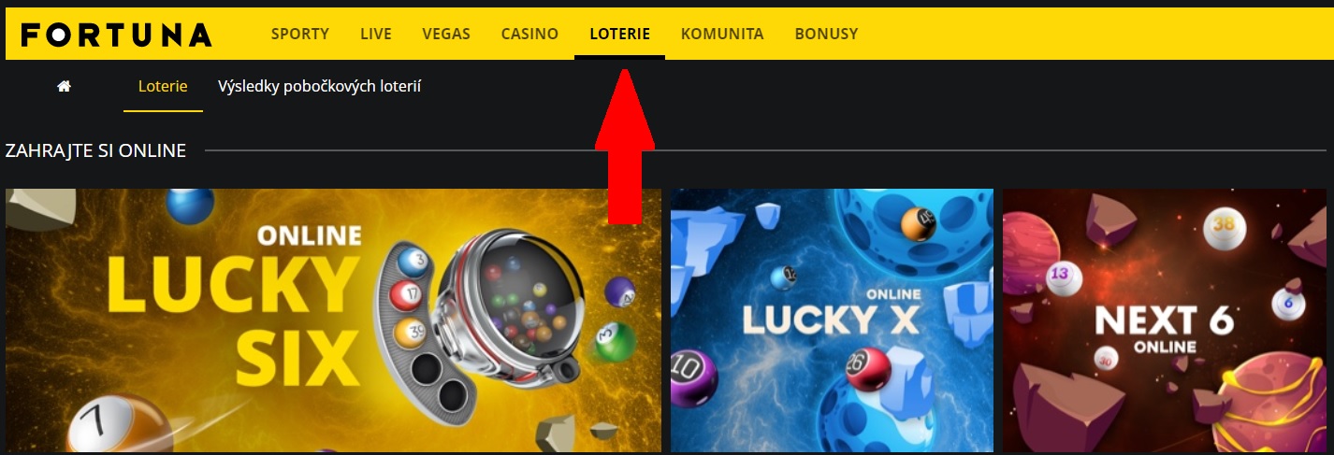Select the LOTERIE menu item
This screenshot has width=1334, height=455.
tap(619, 34)
